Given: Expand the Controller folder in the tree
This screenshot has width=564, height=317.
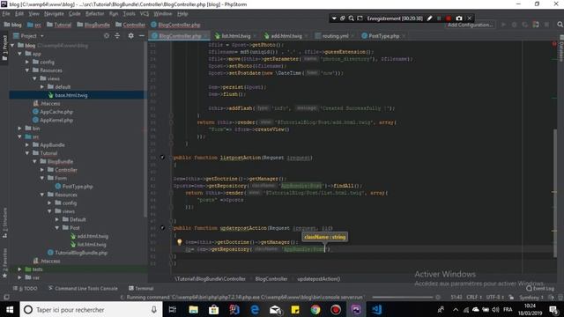Looking at the screenshot, I should point(42,170).
